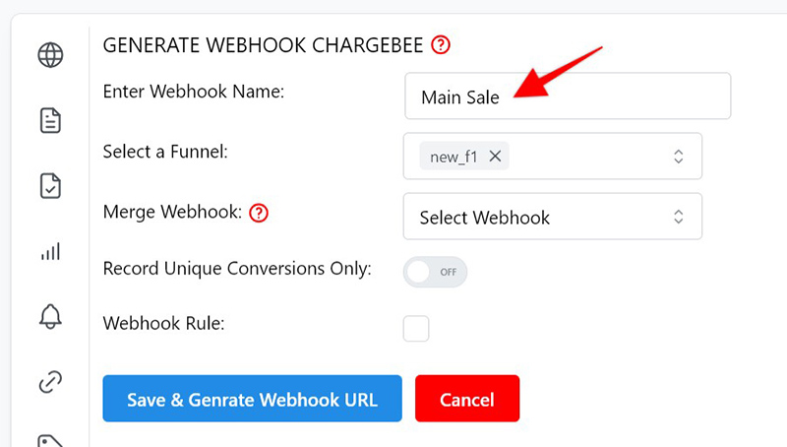Select the new_f1 funnel tag label
Image resolution: width=787 pixels, height=447 pixels.
point(454,157)
